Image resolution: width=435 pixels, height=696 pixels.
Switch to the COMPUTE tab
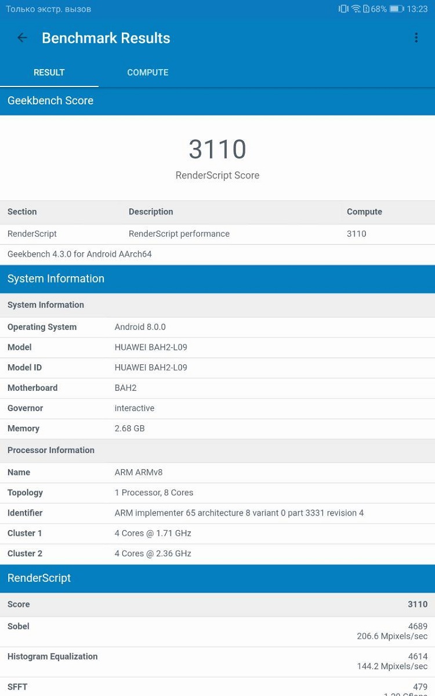[x=148, y=72]
